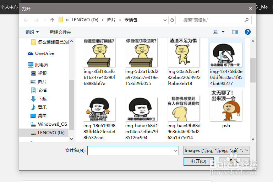Select image img-3faf13caf6616347e40290f68886bf7a
Image resolution: width=273 pixels, height=182 pixels.
(99, 62)
